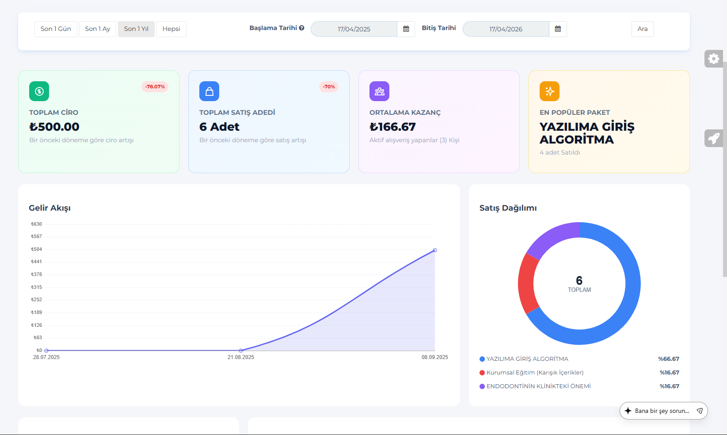Click the end date field 17/04/2026

[x=506, y=29]
